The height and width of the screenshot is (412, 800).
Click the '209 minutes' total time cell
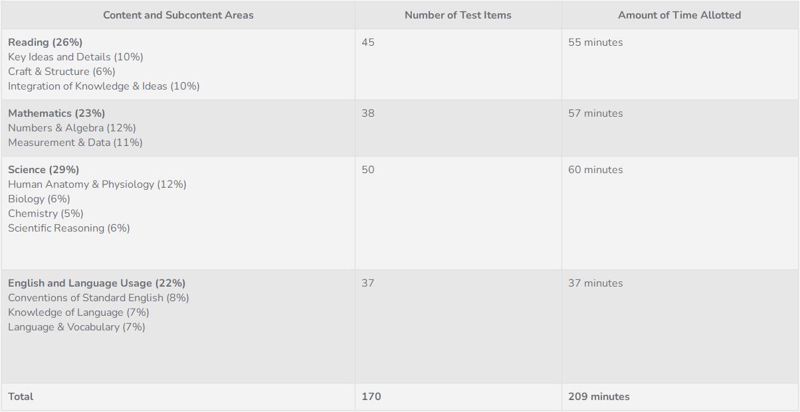(x=599, y=397)
